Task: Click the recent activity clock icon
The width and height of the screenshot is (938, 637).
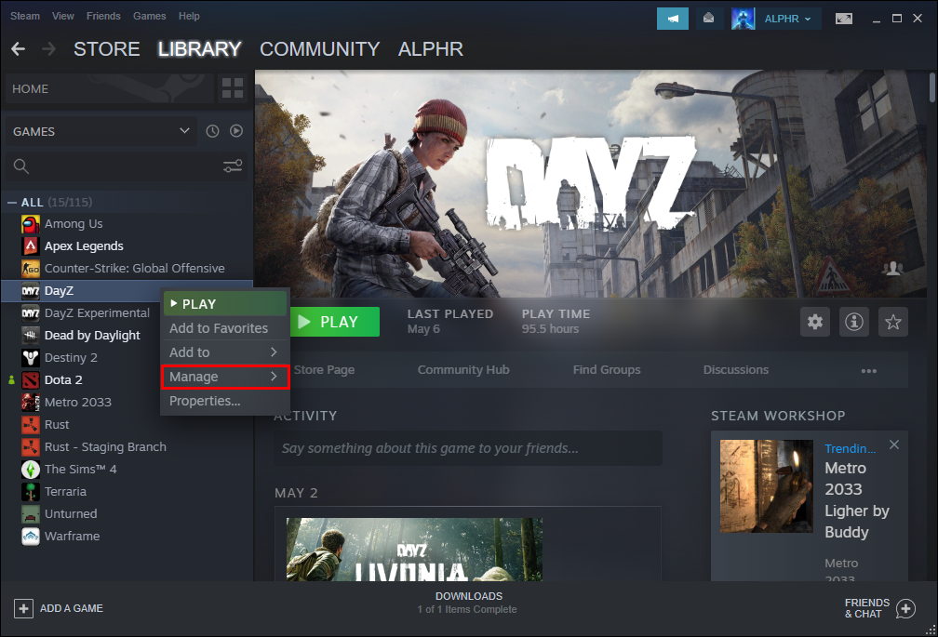Action: point(212,131)
